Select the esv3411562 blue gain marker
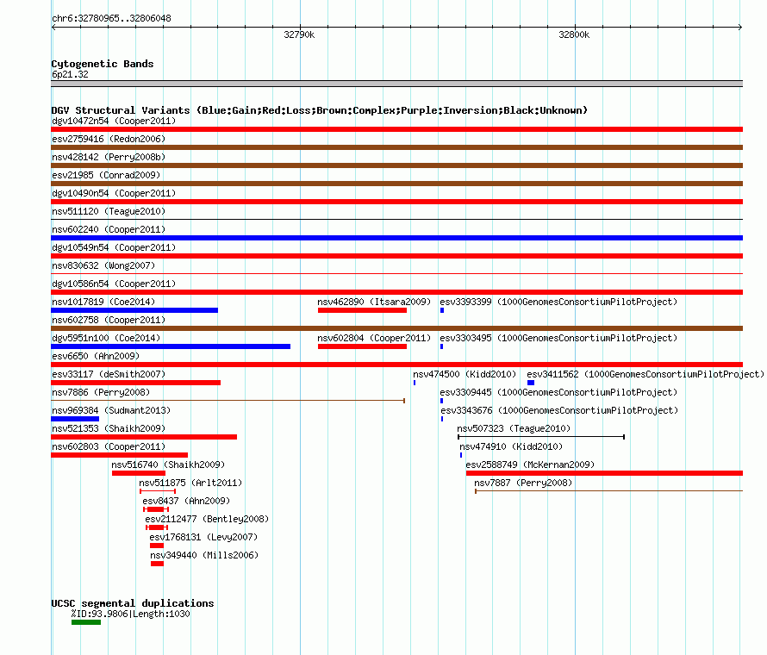This screenshot has height=655, width=767. 531,383
